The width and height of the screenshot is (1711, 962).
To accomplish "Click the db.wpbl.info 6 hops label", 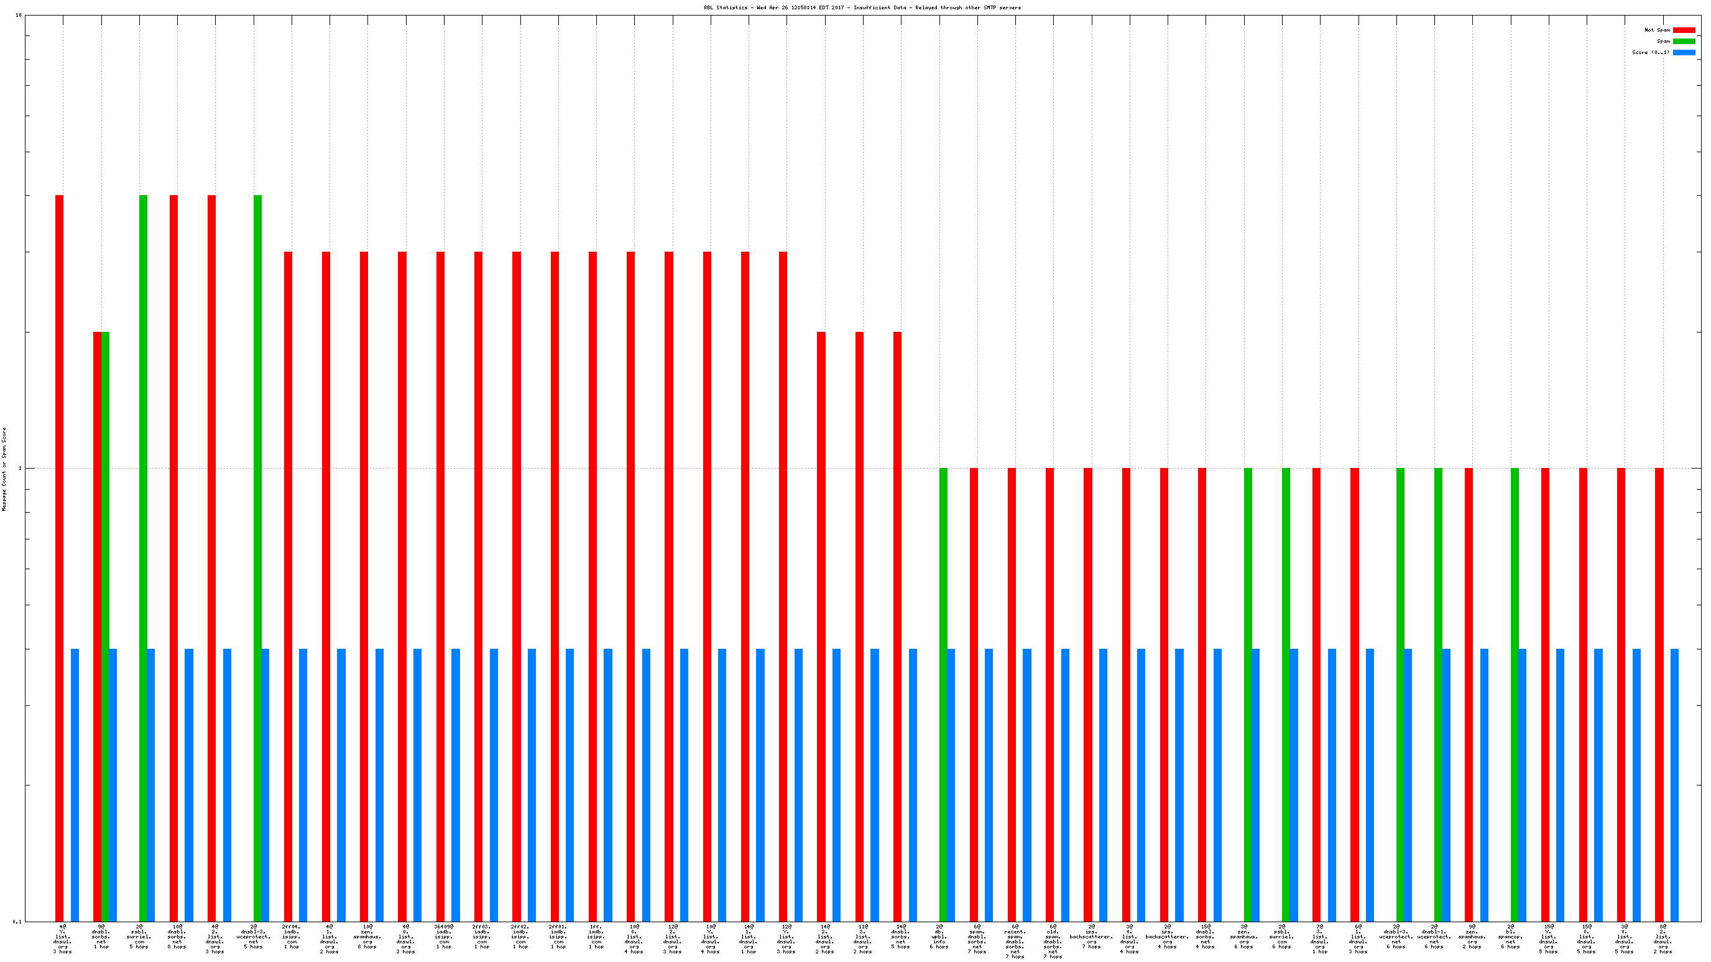I will point(939,936).
